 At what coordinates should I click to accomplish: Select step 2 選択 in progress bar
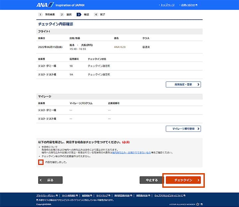[x=66, y=15]
